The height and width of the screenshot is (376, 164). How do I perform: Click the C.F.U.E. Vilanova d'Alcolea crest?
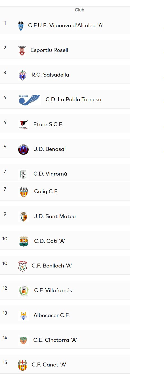click(x=21, y=26)
